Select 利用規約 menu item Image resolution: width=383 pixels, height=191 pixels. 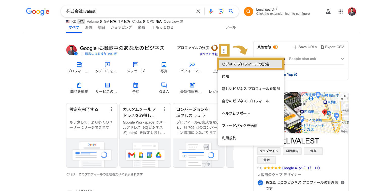(x=251, y=138)
